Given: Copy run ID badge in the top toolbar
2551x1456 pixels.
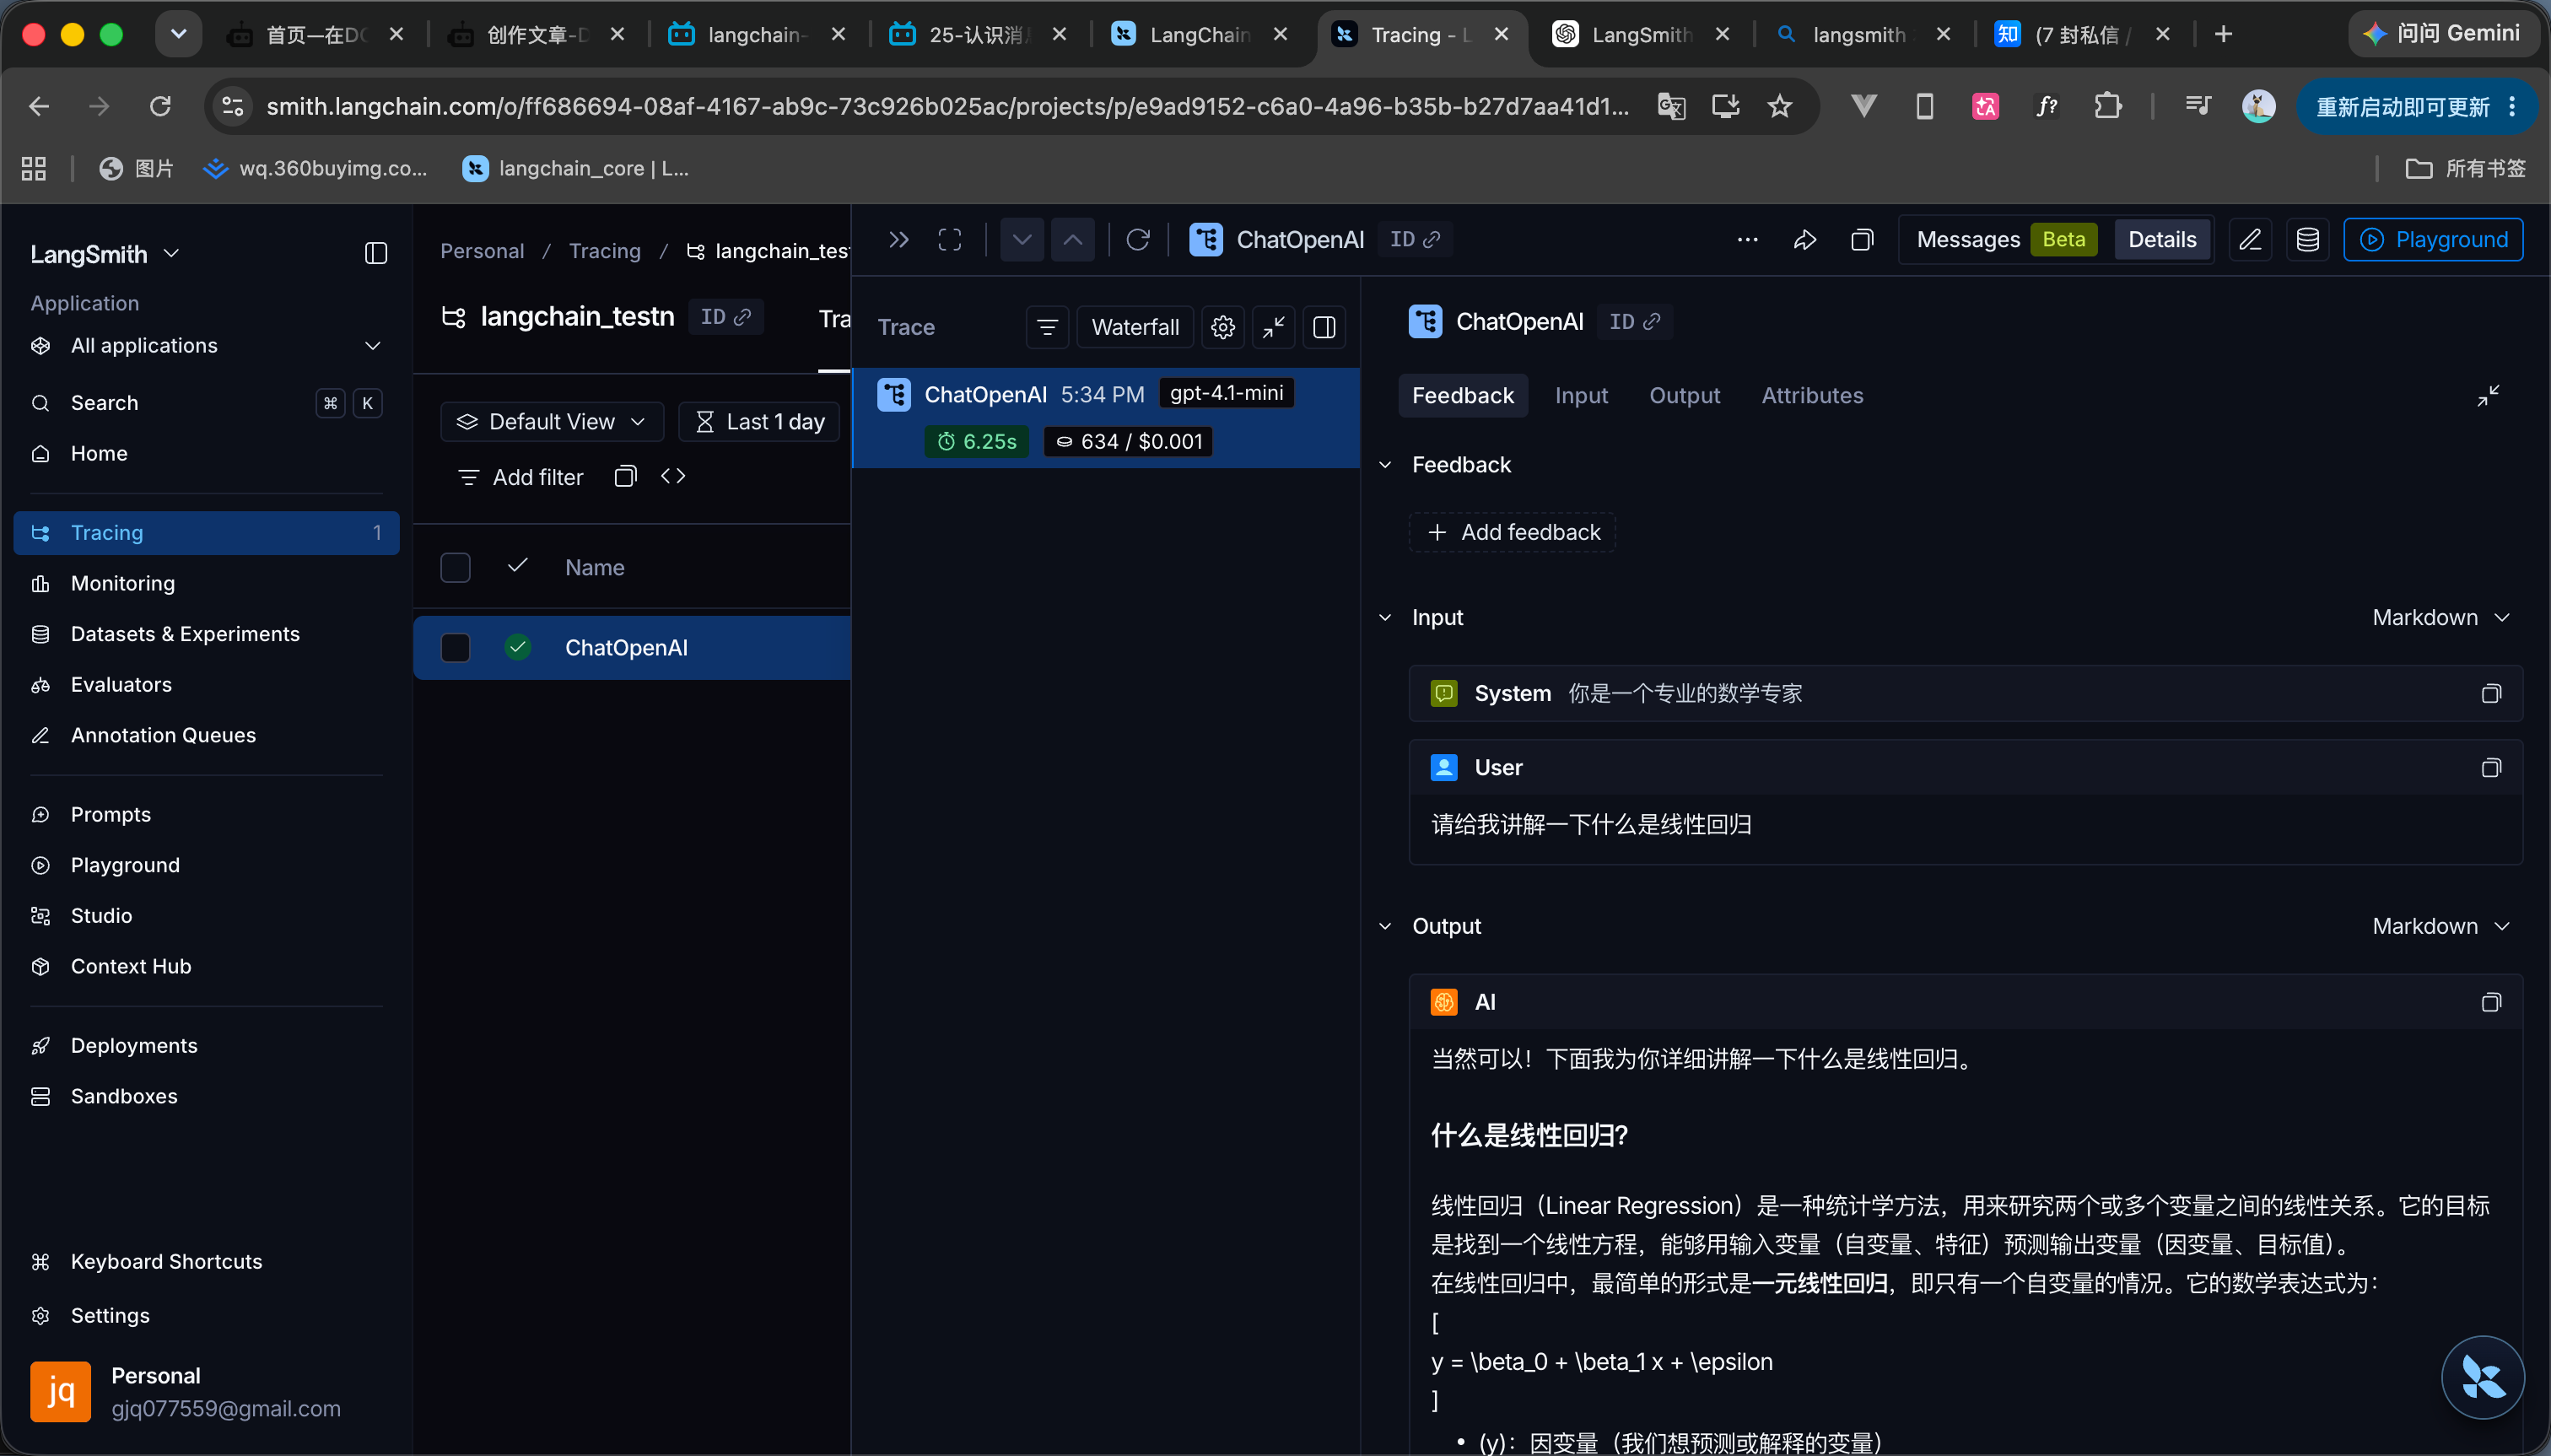Looking at the screenshot, I should click(x=1415, y=240).
